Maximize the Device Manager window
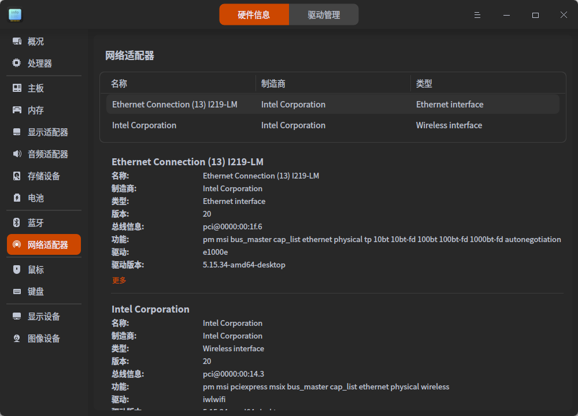This screenshot has width=578, height=416. tap(535, 15)
